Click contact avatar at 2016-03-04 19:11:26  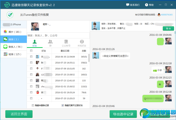coord(96,55)
